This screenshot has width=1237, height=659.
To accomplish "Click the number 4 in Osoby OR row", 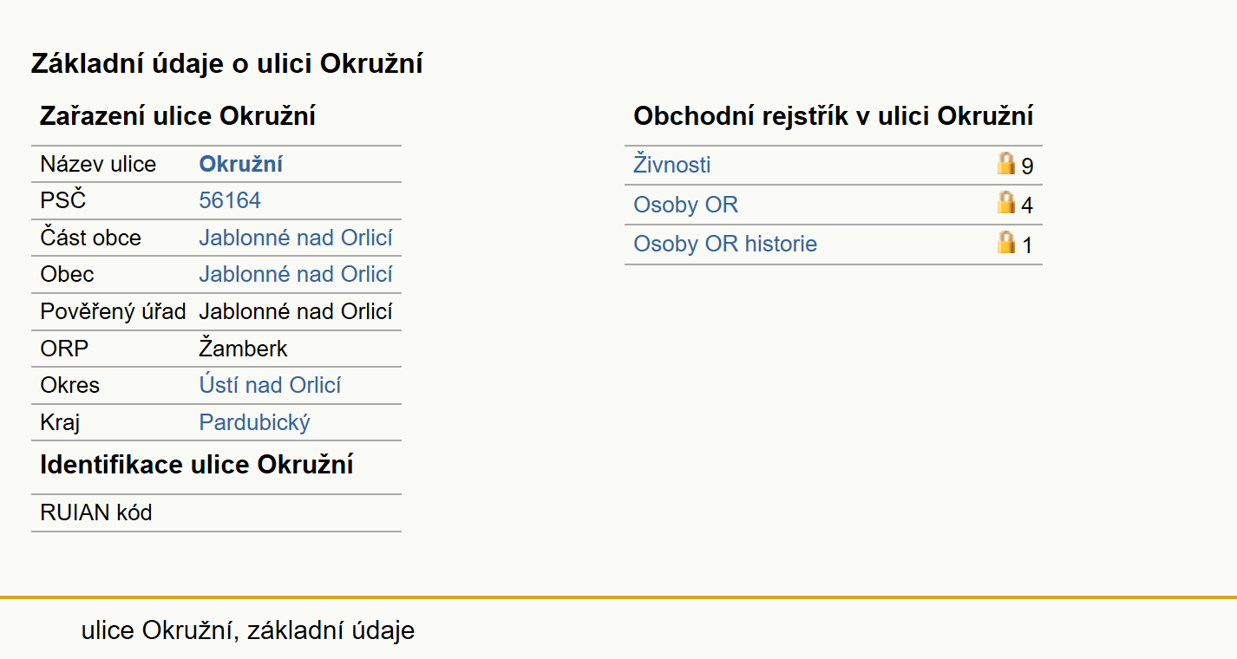I will (x=1027, y=206).
